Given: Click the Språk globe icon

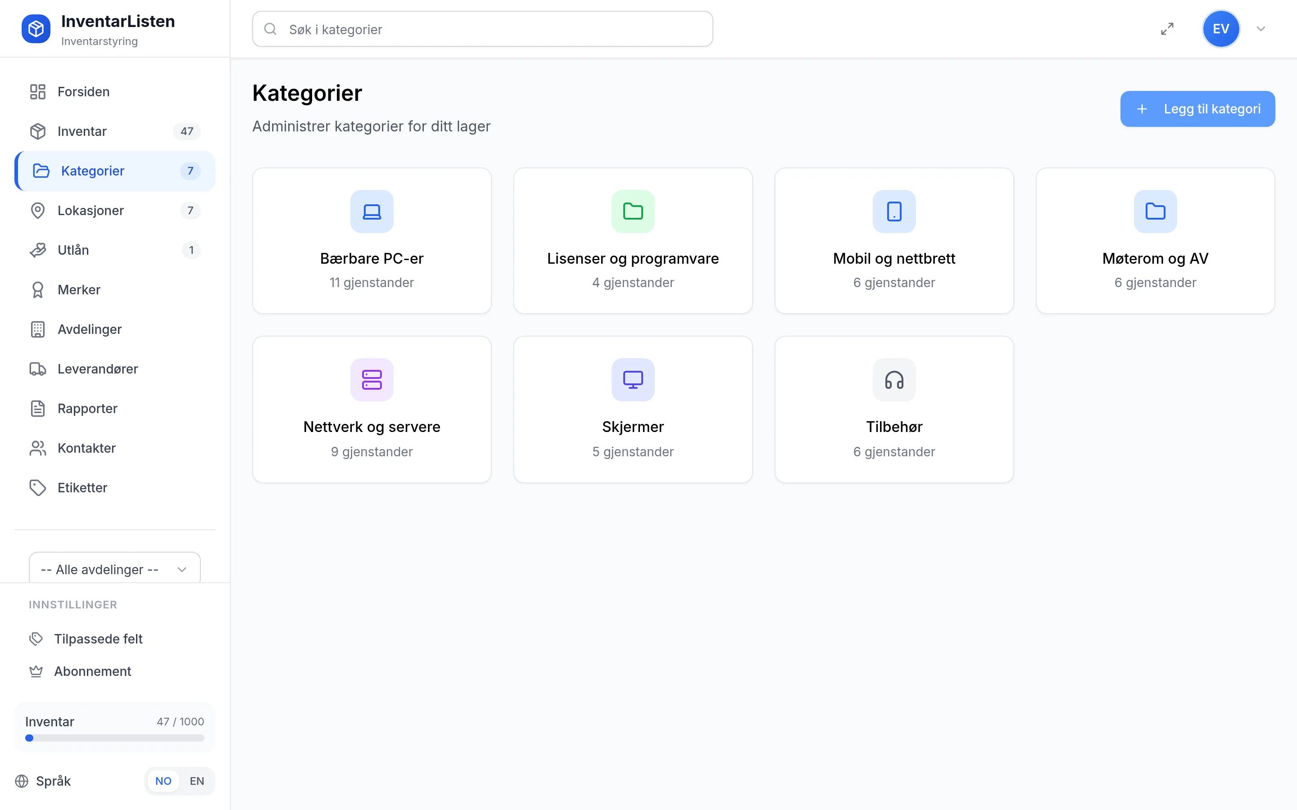Looking at the screenshot, I should 22,781.
